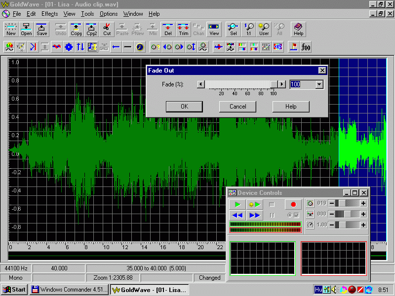This screenshot has width=395, height=296.
Task: Click the Echo effect icon with red bar
Action: [33, 47]
